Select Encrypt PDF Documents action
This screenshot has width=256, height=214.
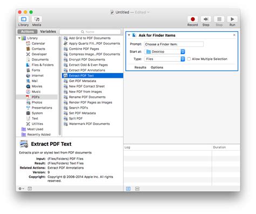click(x=87, y=59)
